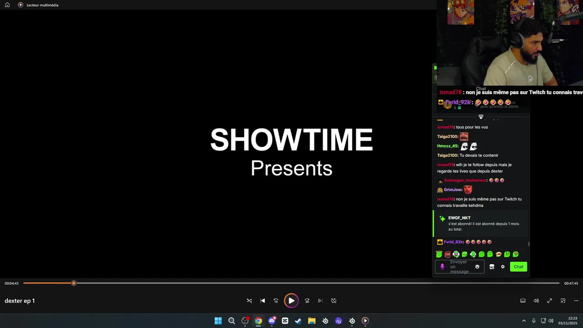583x328 pixels.
Task: Open the more options ellipsis menu
Action: 576,301
